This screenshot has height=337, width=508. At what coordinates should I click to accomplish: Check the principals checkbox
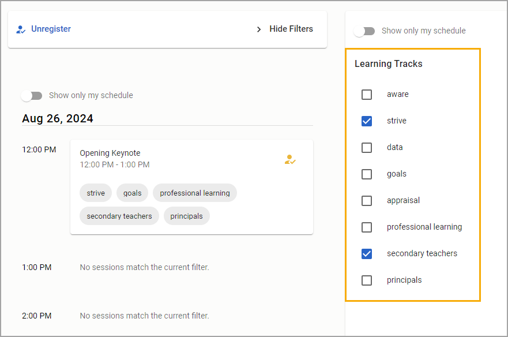click(x=366, y=280)
